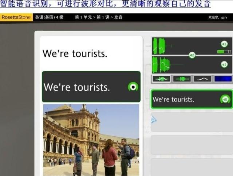Viewport: 233px width, 176px height.
Task: Click the 英语(美国) 4 级 language level
Action: click(x=49, y=17)
